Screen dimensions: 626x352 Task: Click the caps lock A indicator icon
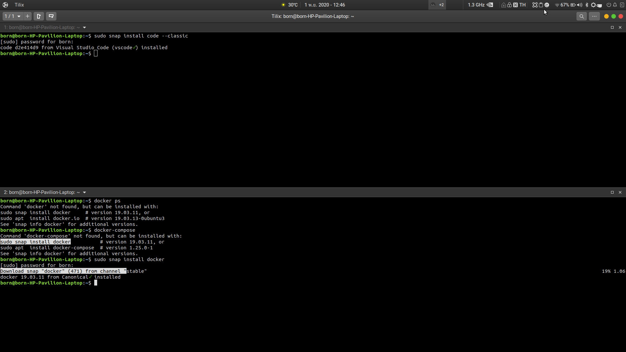coord(504,5)
